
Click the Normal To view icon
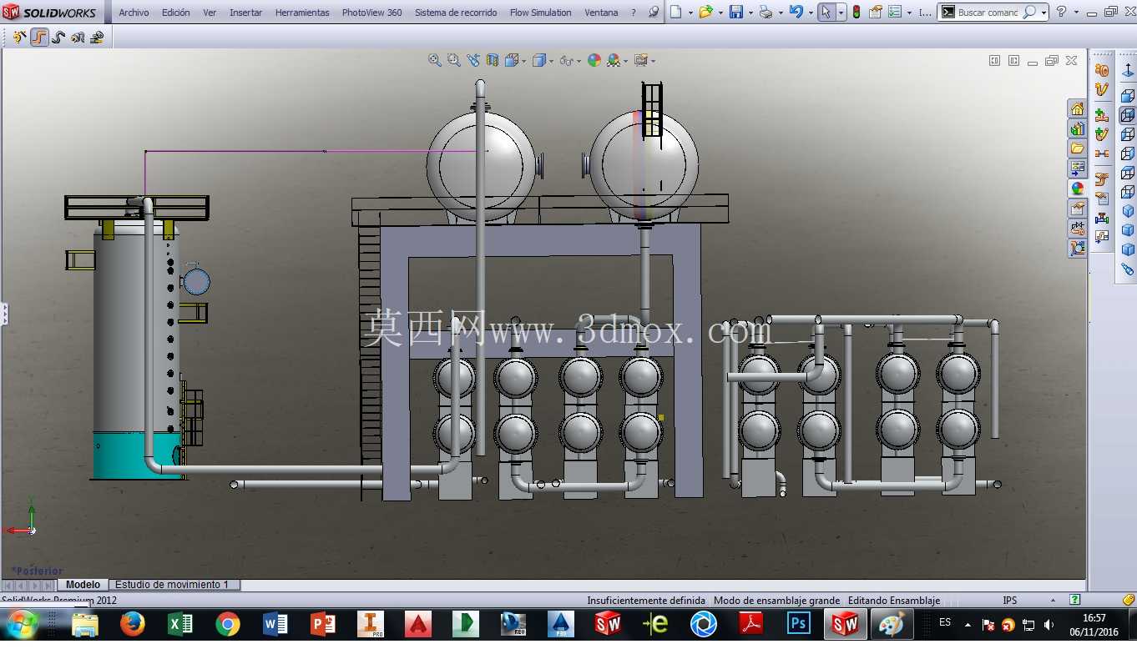coord(1128,71)
